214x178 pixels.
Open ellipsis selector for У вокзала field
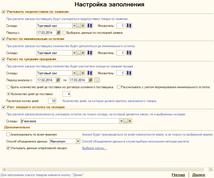(x=126, y=121)
